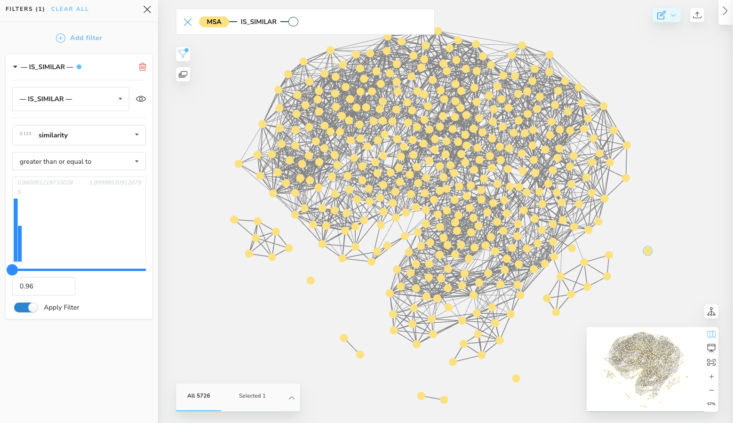The image size is (733, 423).
Task: Open the 'greater than or equal to' operator dropdown
Action: [x=79, y=161]
